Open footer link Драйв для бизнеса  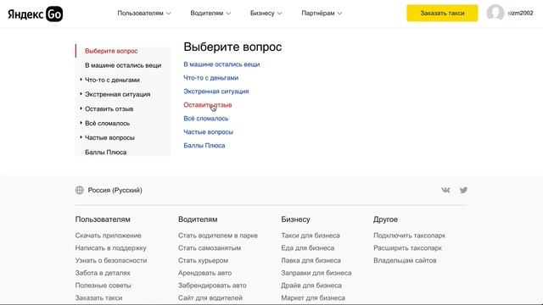click(311, 286)
